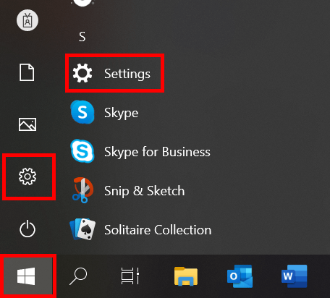Click the Solitaire Collection cards icon
The height and width of the screenshot is (298, 330).
[82, 229]
